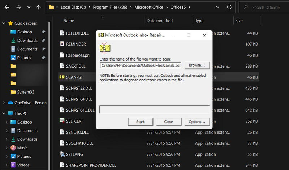289x170 pixels.
Task: Sort by the Name column
Action: click(x=69, y=21)
